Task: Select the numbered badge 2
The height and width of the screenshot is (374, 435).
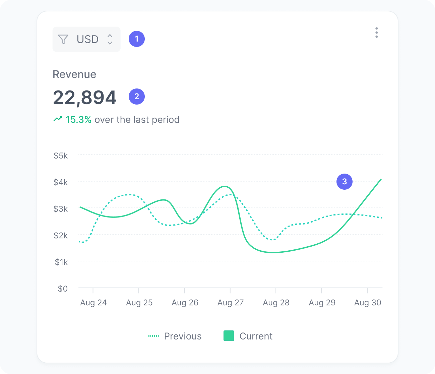Action: (x=136, y=97)
